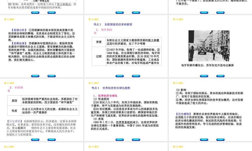Screen dimensions: 252x151
Task: Click left blue button under 不复存在 slide
Action: point(204,13)
